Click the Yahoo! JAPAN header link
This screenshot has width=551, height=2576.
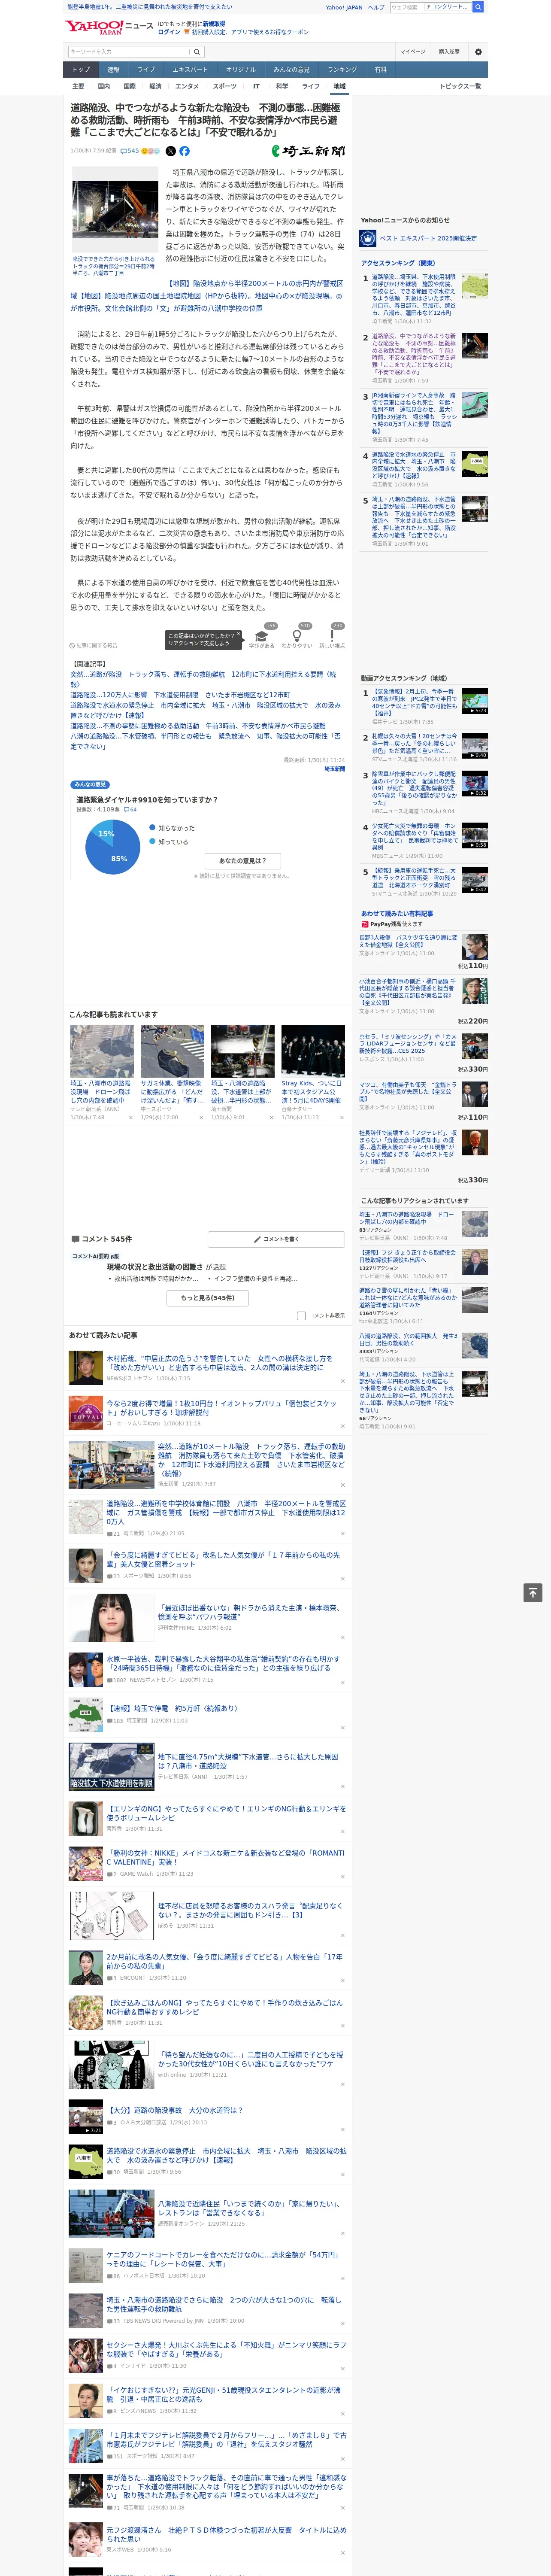coord(344,7)
